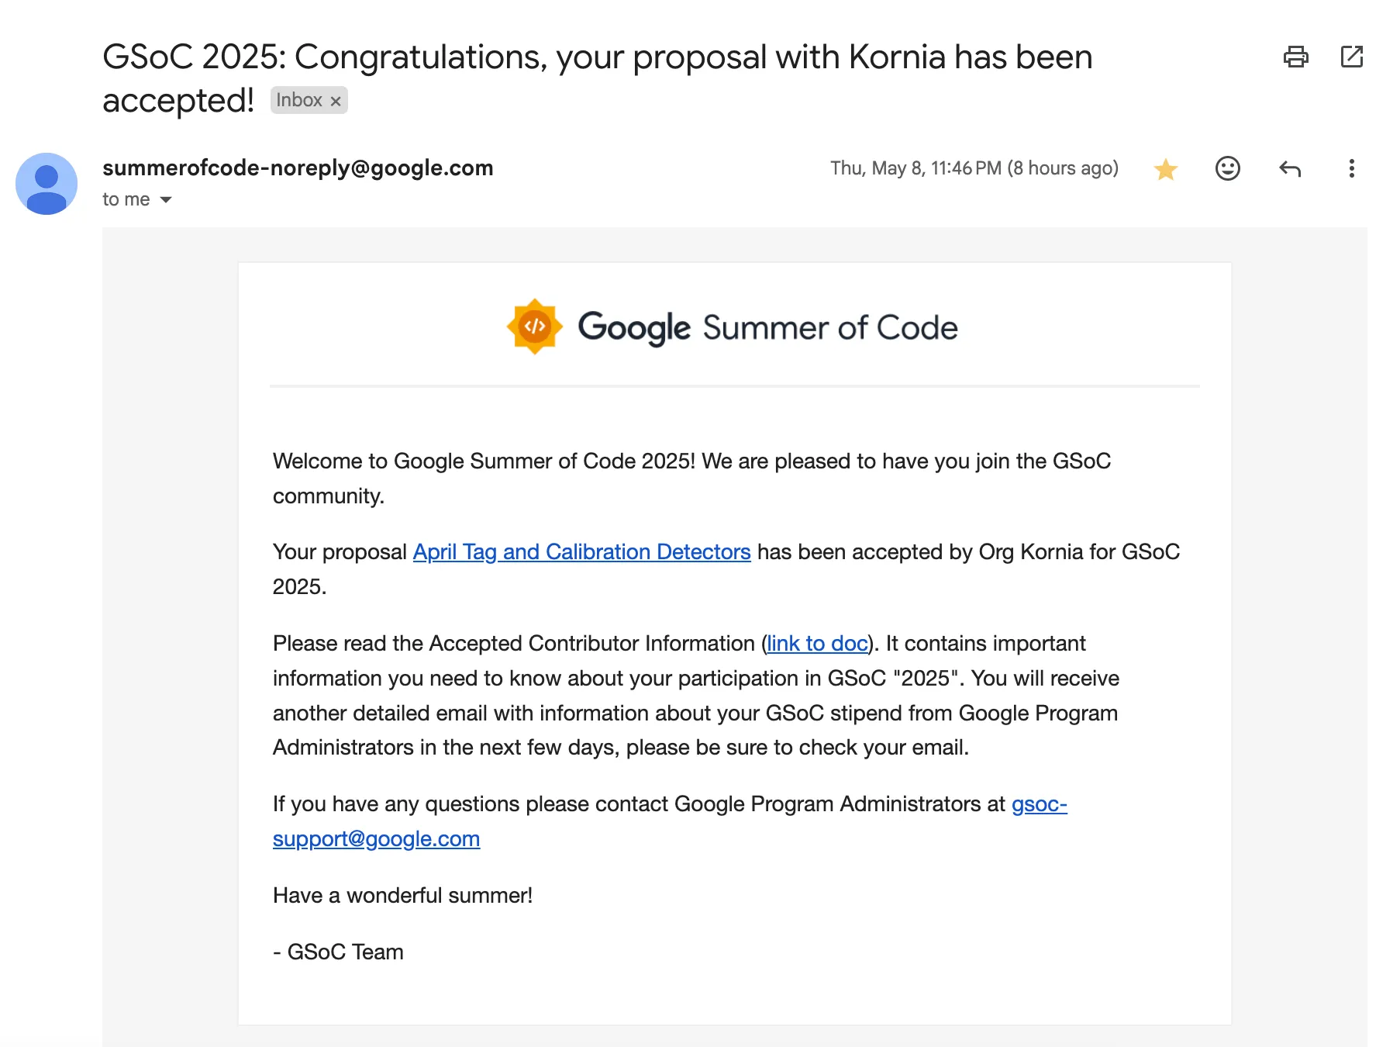
Task: Remove the Inbox label from conversation
Action: pyautogui.click(x=336, y=101)
